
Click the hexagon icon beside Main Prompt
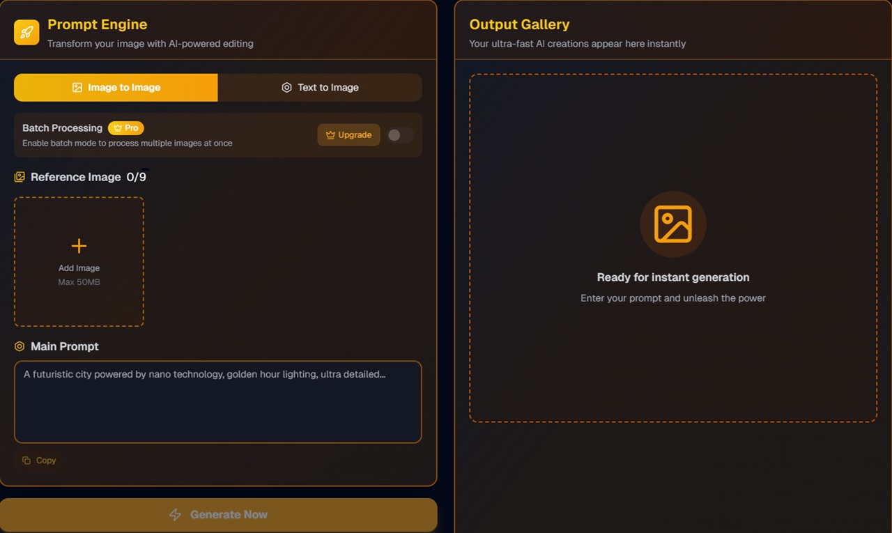pos(20,346)
